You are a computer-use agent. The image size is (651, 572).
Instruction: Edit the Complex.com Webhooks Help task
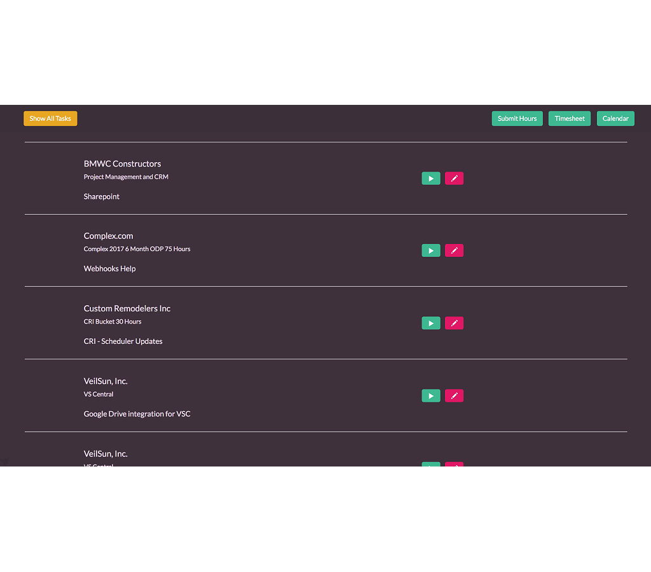(x=454, y=250)
